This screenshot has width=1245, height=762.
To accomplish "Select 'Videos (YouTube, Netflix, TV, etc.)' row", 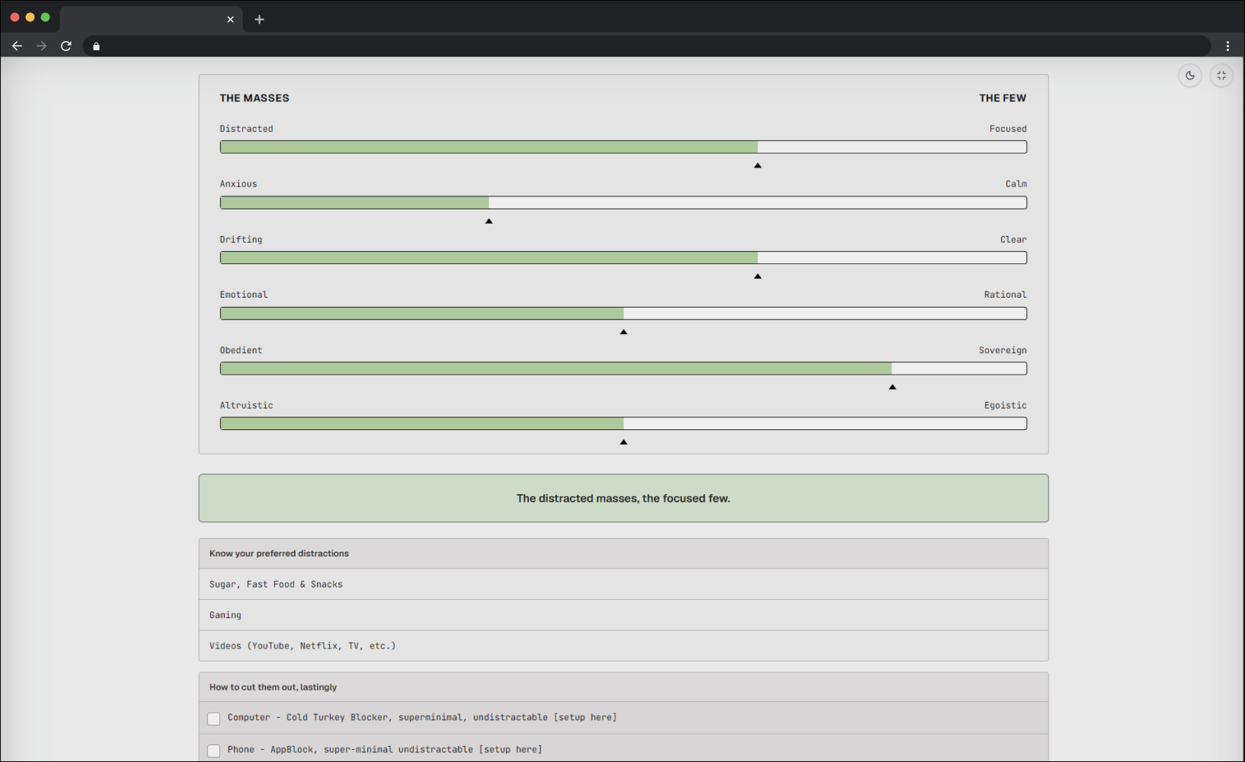I will 623,646.
